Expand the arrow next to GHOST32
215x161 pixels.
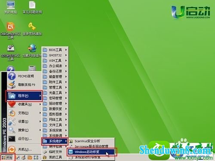tap(66, 55)
